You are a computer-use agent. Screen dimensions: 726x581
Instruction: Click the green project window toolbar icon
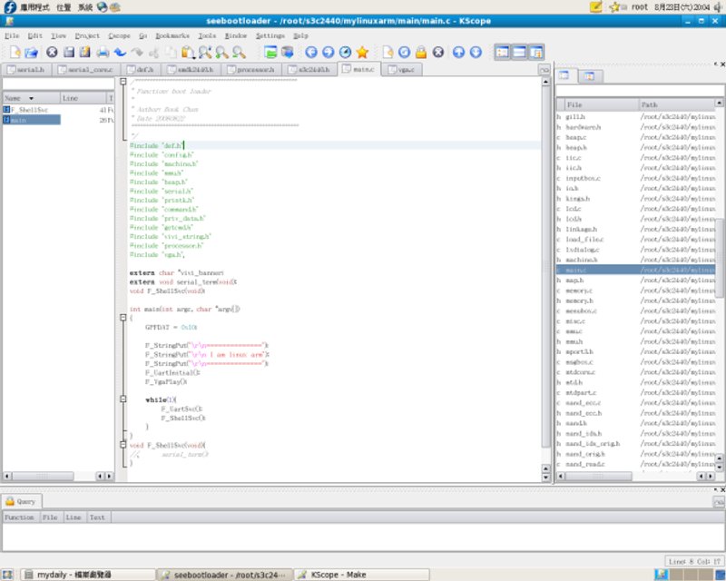(270, 53)
